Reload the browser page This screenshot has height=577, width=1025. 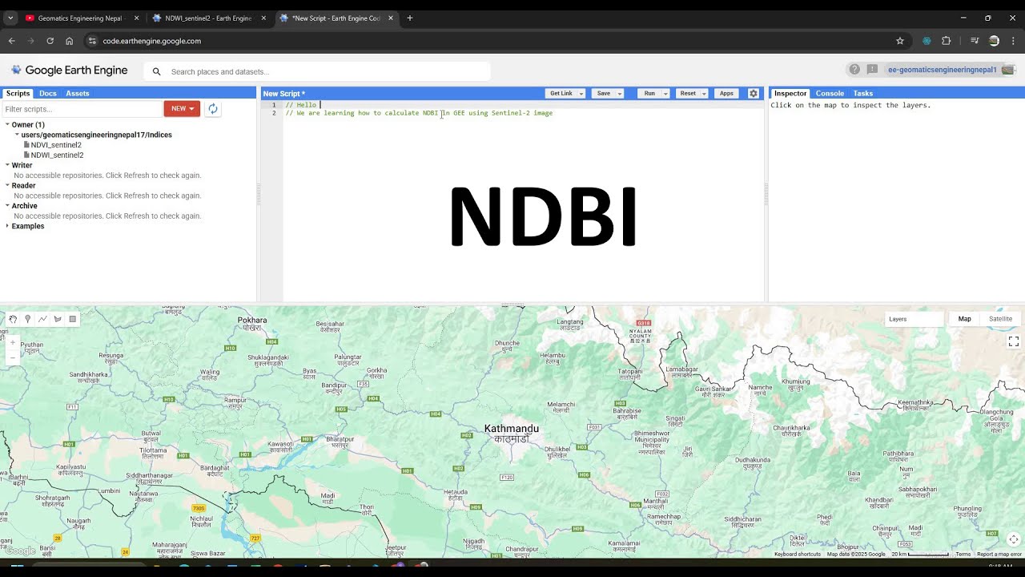pyautogui.click(x=50, y=41)
